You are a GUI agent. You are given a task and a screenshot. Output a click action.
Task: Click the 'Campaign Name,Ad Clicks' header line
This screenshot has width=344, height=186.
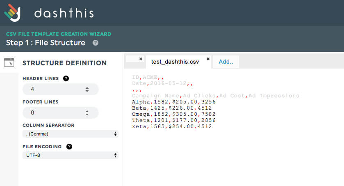[x=215, y=96]
